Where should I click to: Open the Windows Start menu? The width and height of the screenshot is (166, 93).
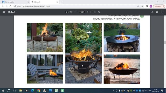[x=3, y=91]
